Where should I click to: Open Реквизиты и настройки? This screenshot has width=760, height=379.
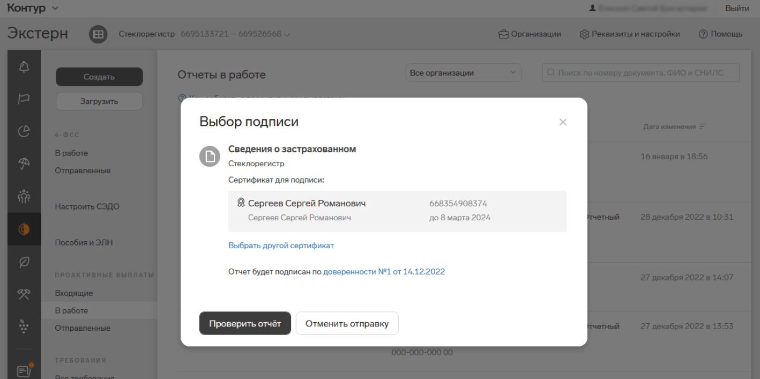tap(630, 34)
